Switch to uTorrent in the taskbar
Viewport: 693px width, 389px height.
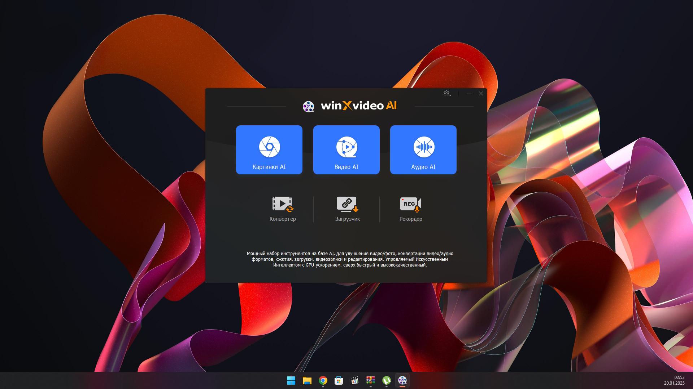[x=387, y=380]
